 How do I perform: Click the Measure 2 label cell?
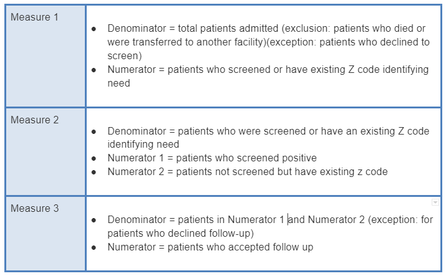click(35, 120)
